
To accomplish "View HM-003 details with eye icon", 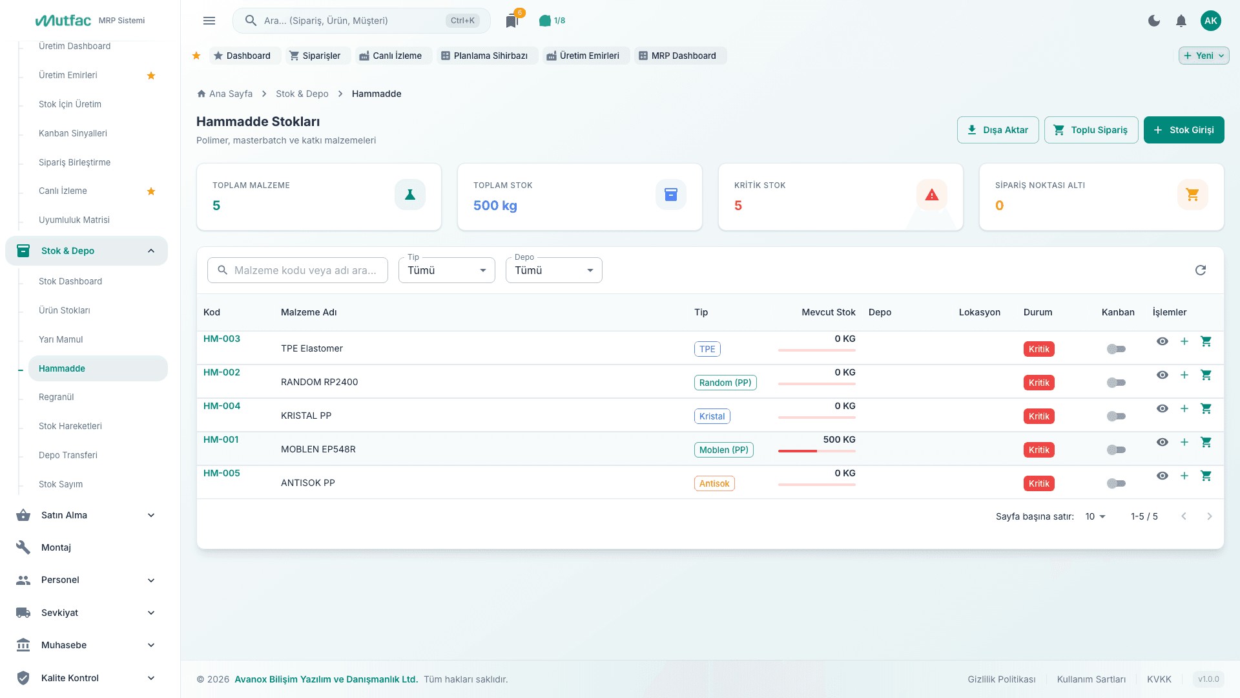I will [x=1162, y=341].
